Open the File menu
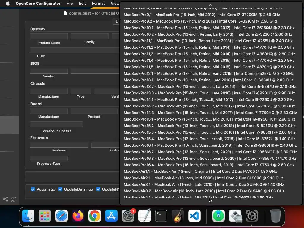The image size is (304, 228). (x=69, y=3)
